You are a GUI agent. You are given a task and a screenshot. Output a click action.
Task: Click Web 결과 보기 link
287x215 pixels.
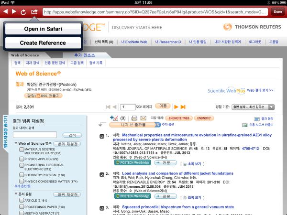pos(260,90)
